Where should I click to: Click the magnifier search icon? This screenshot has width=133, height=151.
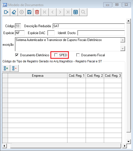83,12
